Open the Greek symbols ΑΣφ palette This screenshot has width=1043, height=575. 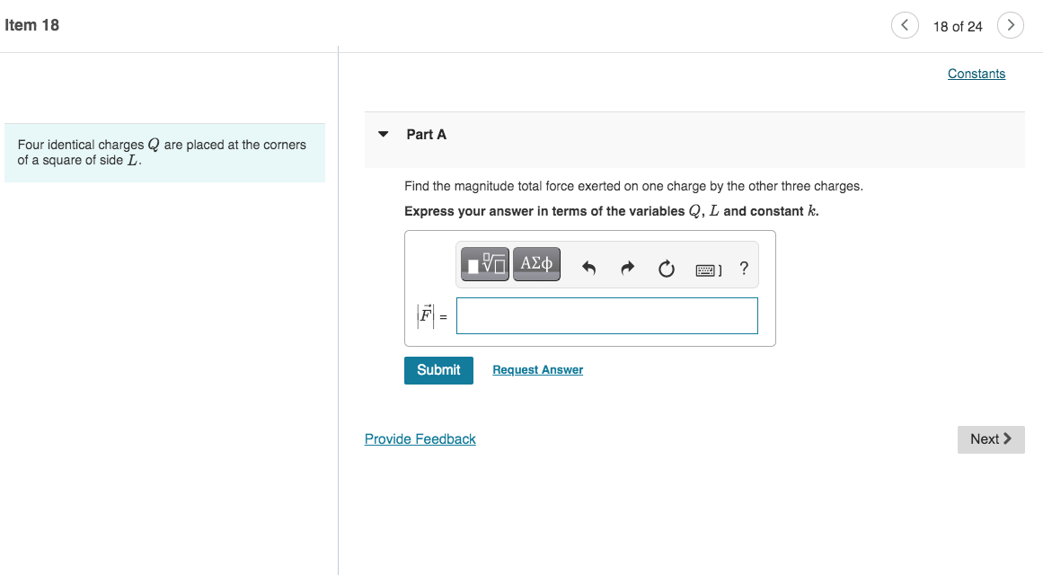click(x=536, y=264)
